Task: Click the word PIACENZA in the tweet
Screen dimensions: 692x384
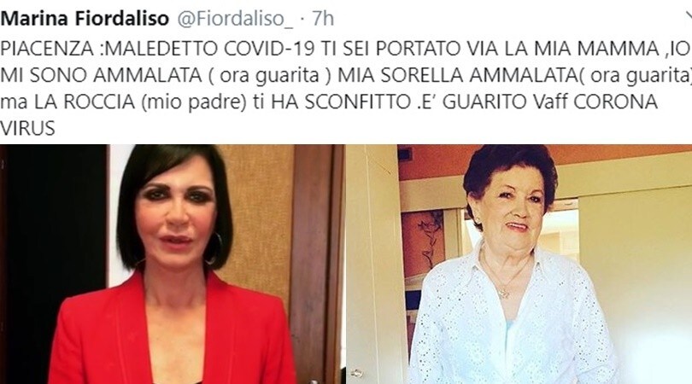Action: coord(47,49)
